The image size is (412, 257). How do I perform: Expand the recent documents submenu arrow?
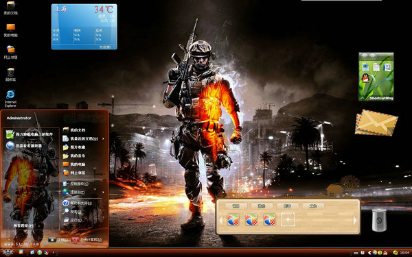pyautogui.click(x=103, y=138)
